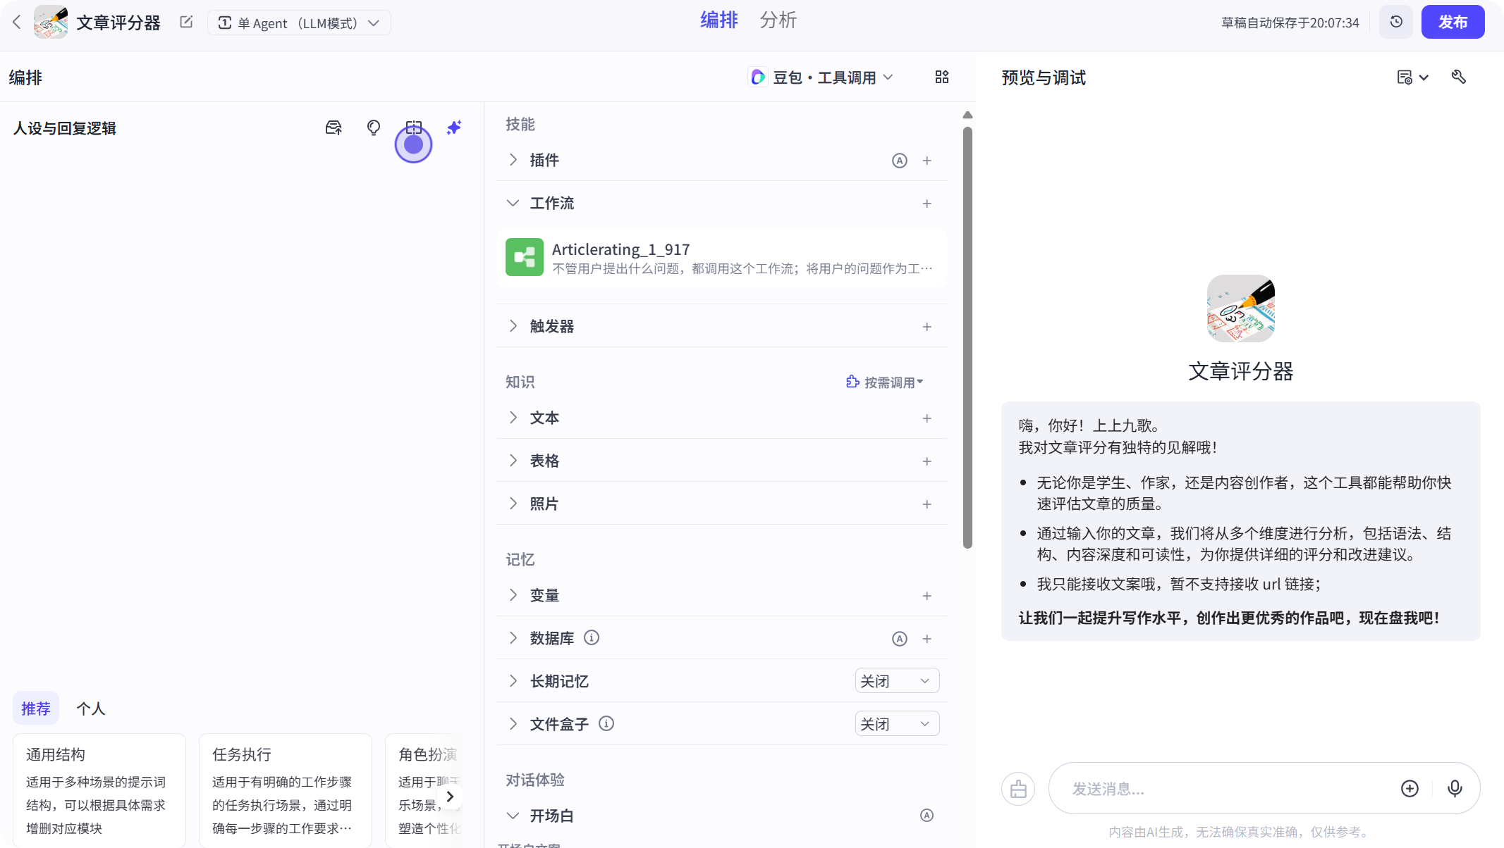The width and height of the screenshot is (1504, 848).
Task: Open the 文件盒子 关闭 dropdown
Action: pyautogui.click(x=897, y=724)
